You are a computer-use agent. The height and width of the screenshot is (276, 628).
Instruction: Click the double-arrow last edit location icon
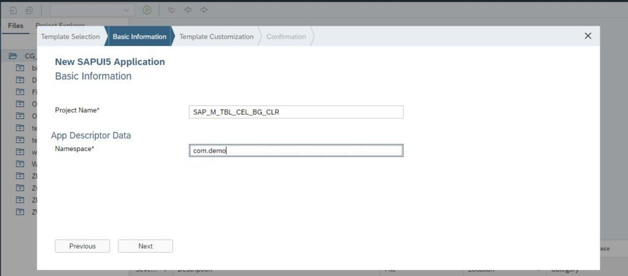pyautogui.click(x=172, y=10)
